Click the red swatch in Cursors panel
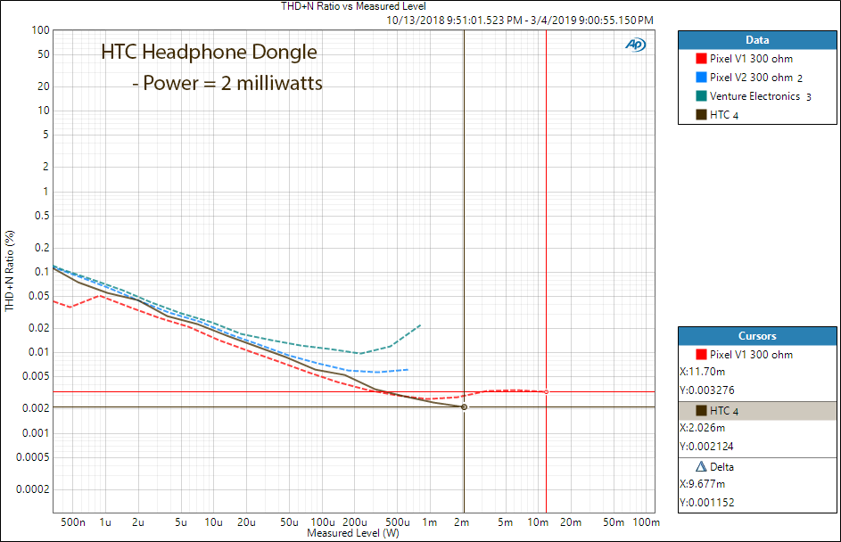Image resolution: width=841 pixels, height=542 pixels. click(x=701, y=355)
